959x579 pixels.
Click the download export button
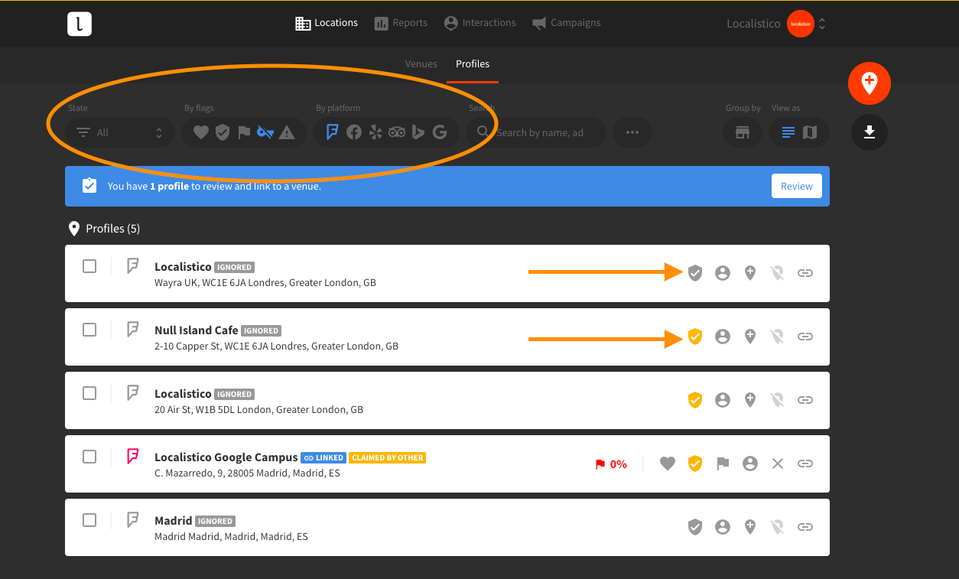pyautogui.click(x=870, y=132)
